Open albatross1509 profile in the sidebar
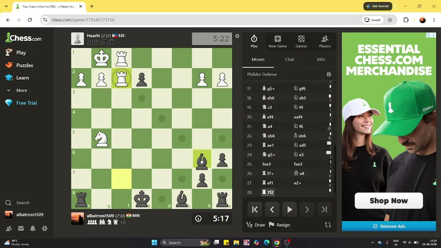Image resolution: width=441 pixels, height=248 pixels. click(x=24, y=215)
